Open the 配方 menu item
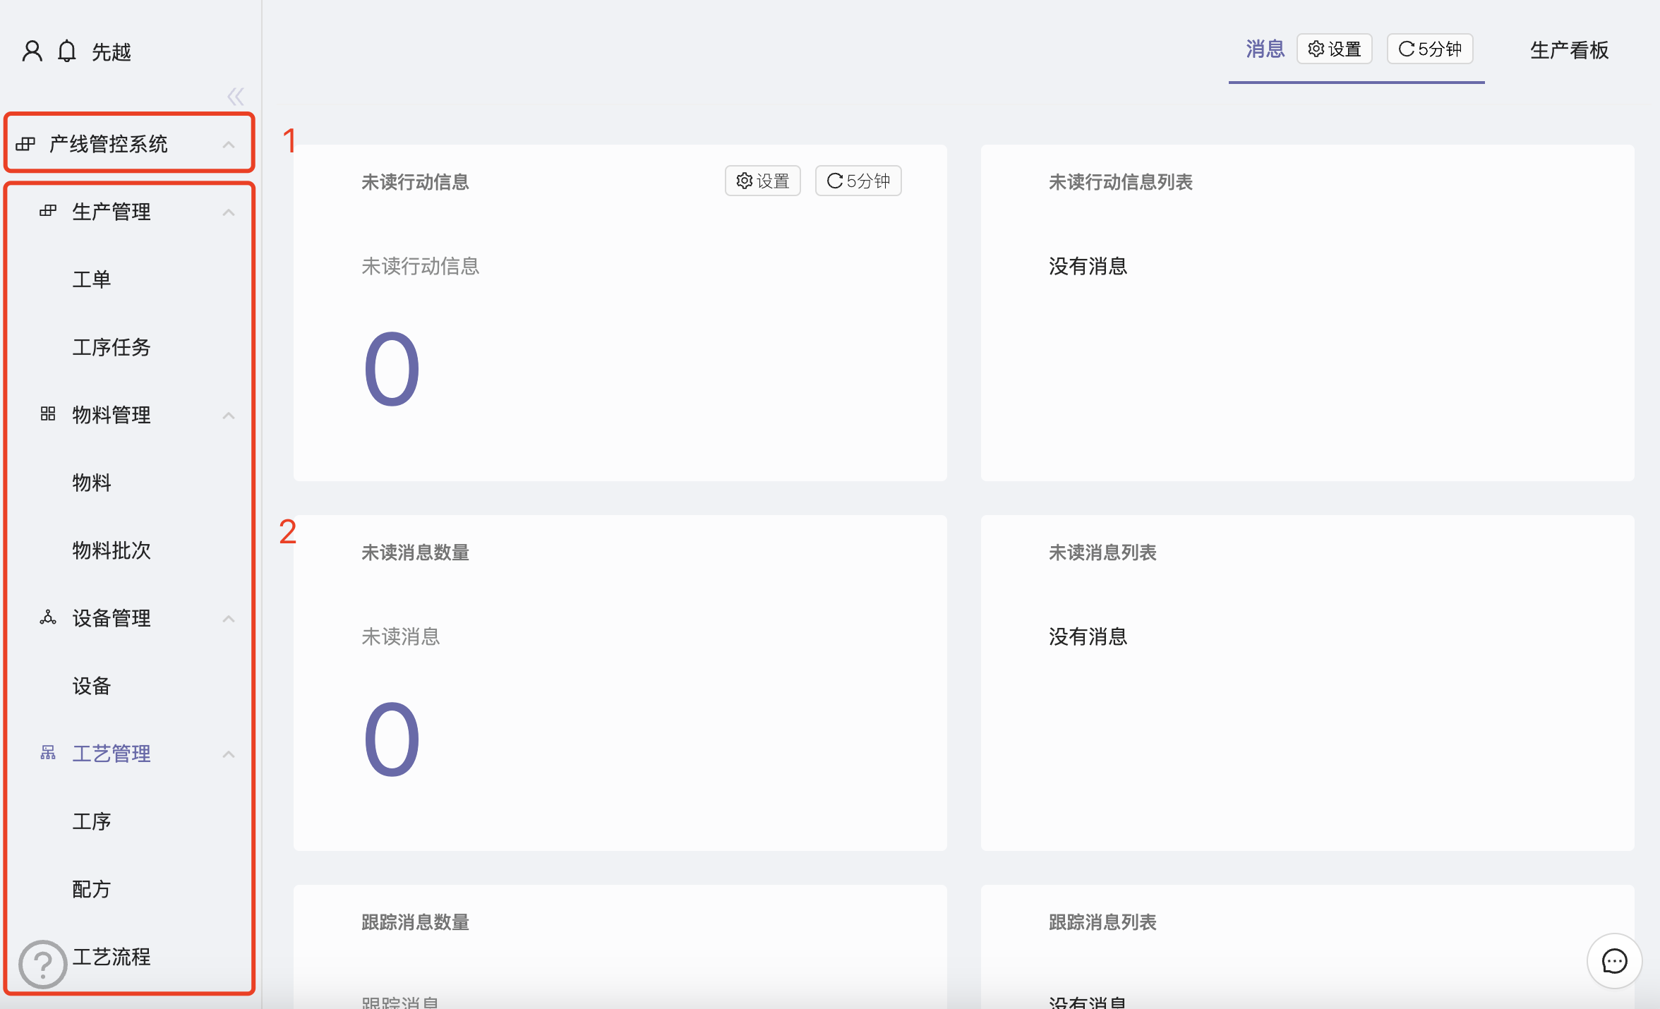 (x=92, y=889)
